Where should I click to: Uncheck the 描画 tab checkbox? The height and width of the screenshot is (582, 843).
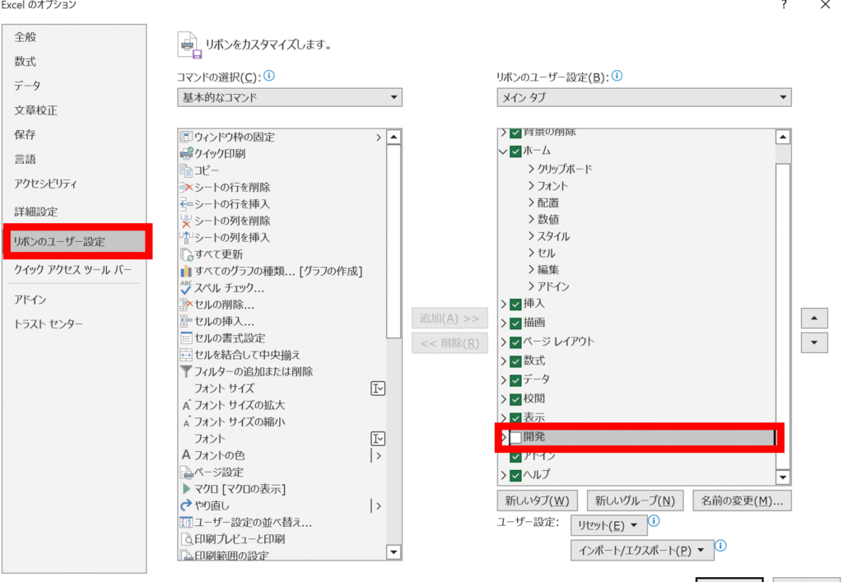coord(515,323)
